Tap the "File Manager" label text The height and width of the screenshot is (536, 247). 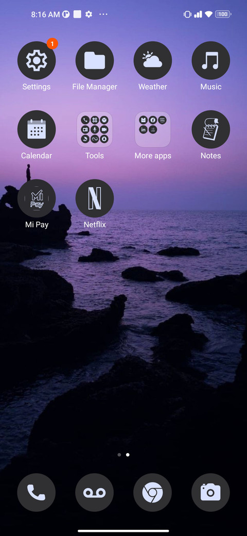[95, 87]
